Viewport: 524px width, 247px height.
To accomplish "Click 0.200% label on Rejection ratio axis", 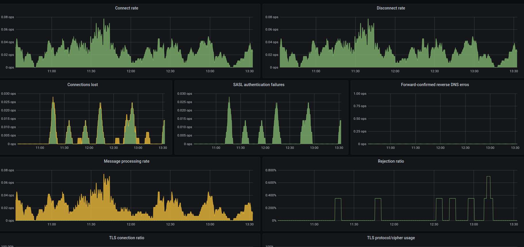I will [271, 208].
